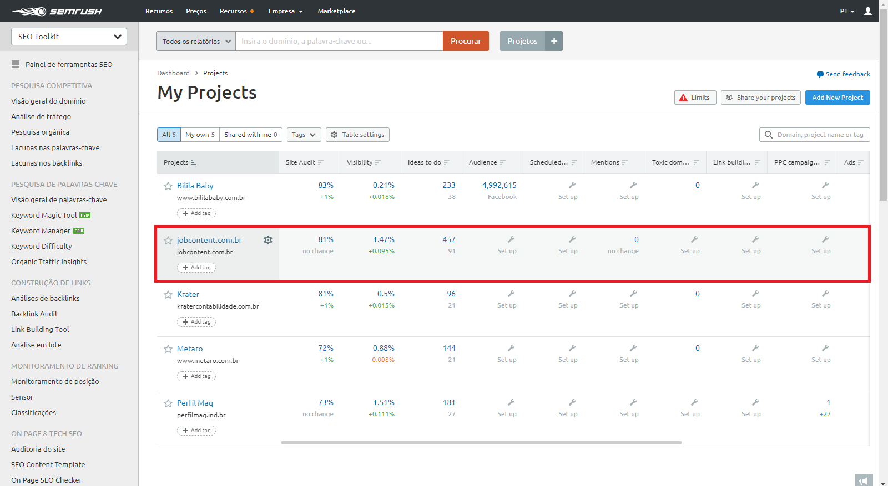
Task: Open Marketplace in the top menu
Action: point(336,11)
